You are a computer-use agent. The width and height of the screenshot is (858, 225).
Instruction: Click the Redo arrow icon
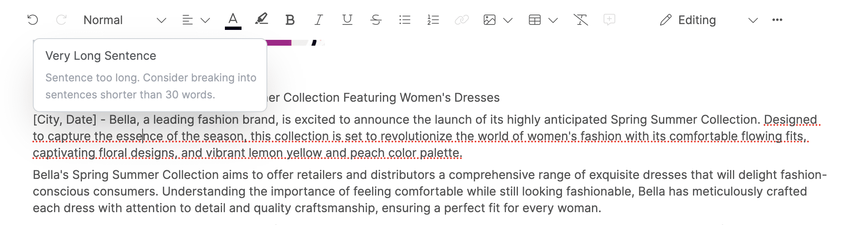click(61, 20)
